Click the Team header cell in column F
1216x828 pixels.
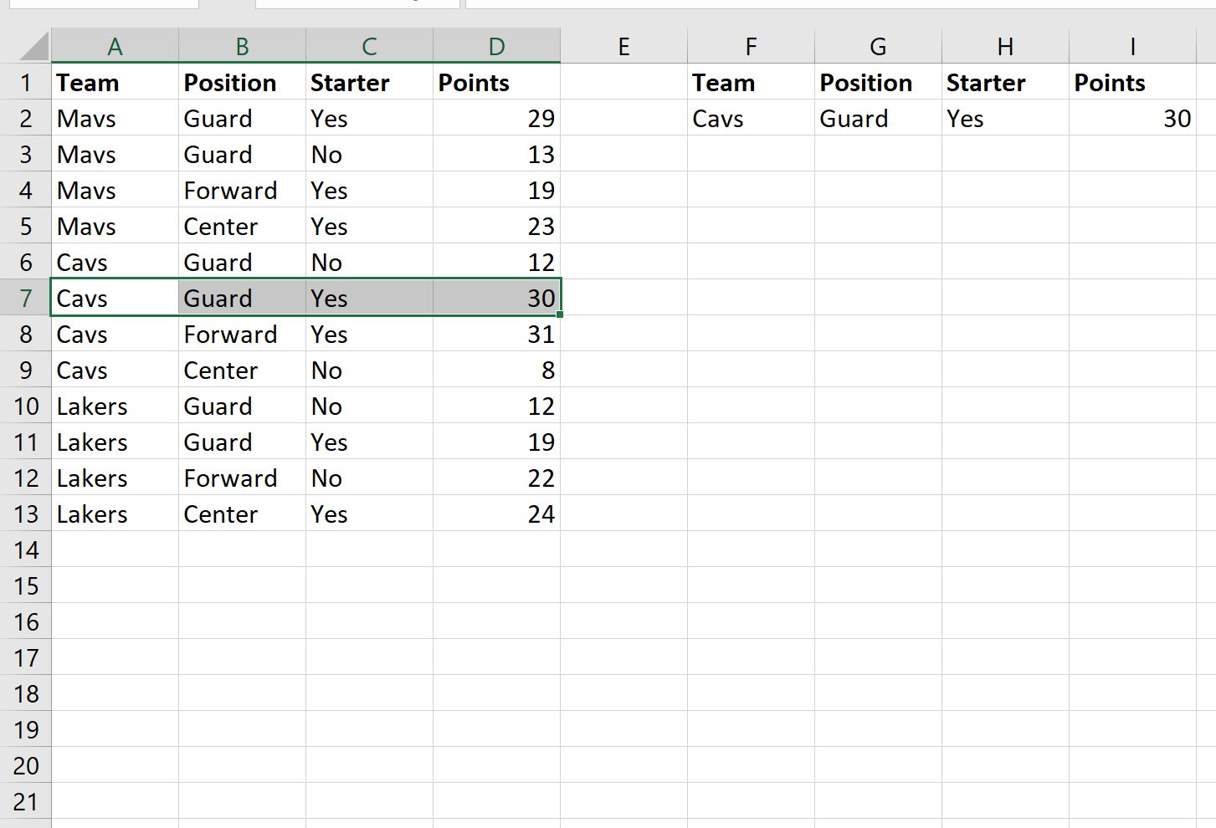tap(751, 82)
